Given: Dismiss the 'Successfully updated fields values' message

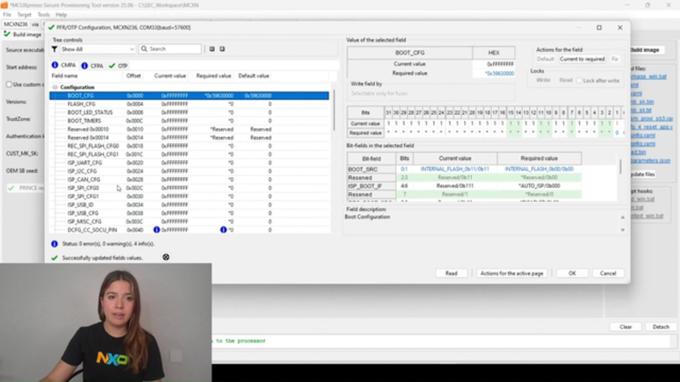Looking at the screenshot, I should coord(166,257).
